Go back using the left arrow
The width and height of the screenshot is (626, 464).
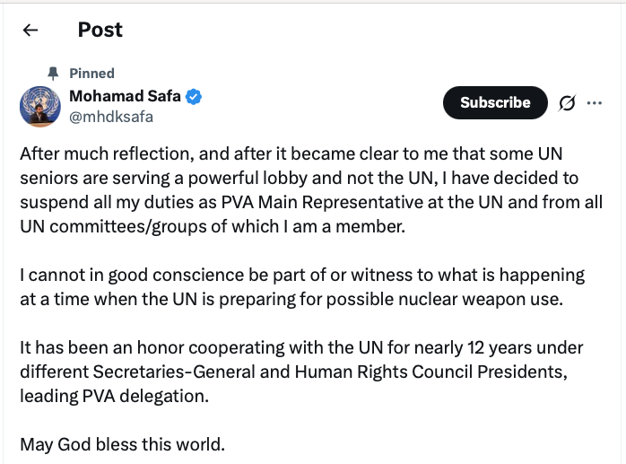(x=30, y=30)
